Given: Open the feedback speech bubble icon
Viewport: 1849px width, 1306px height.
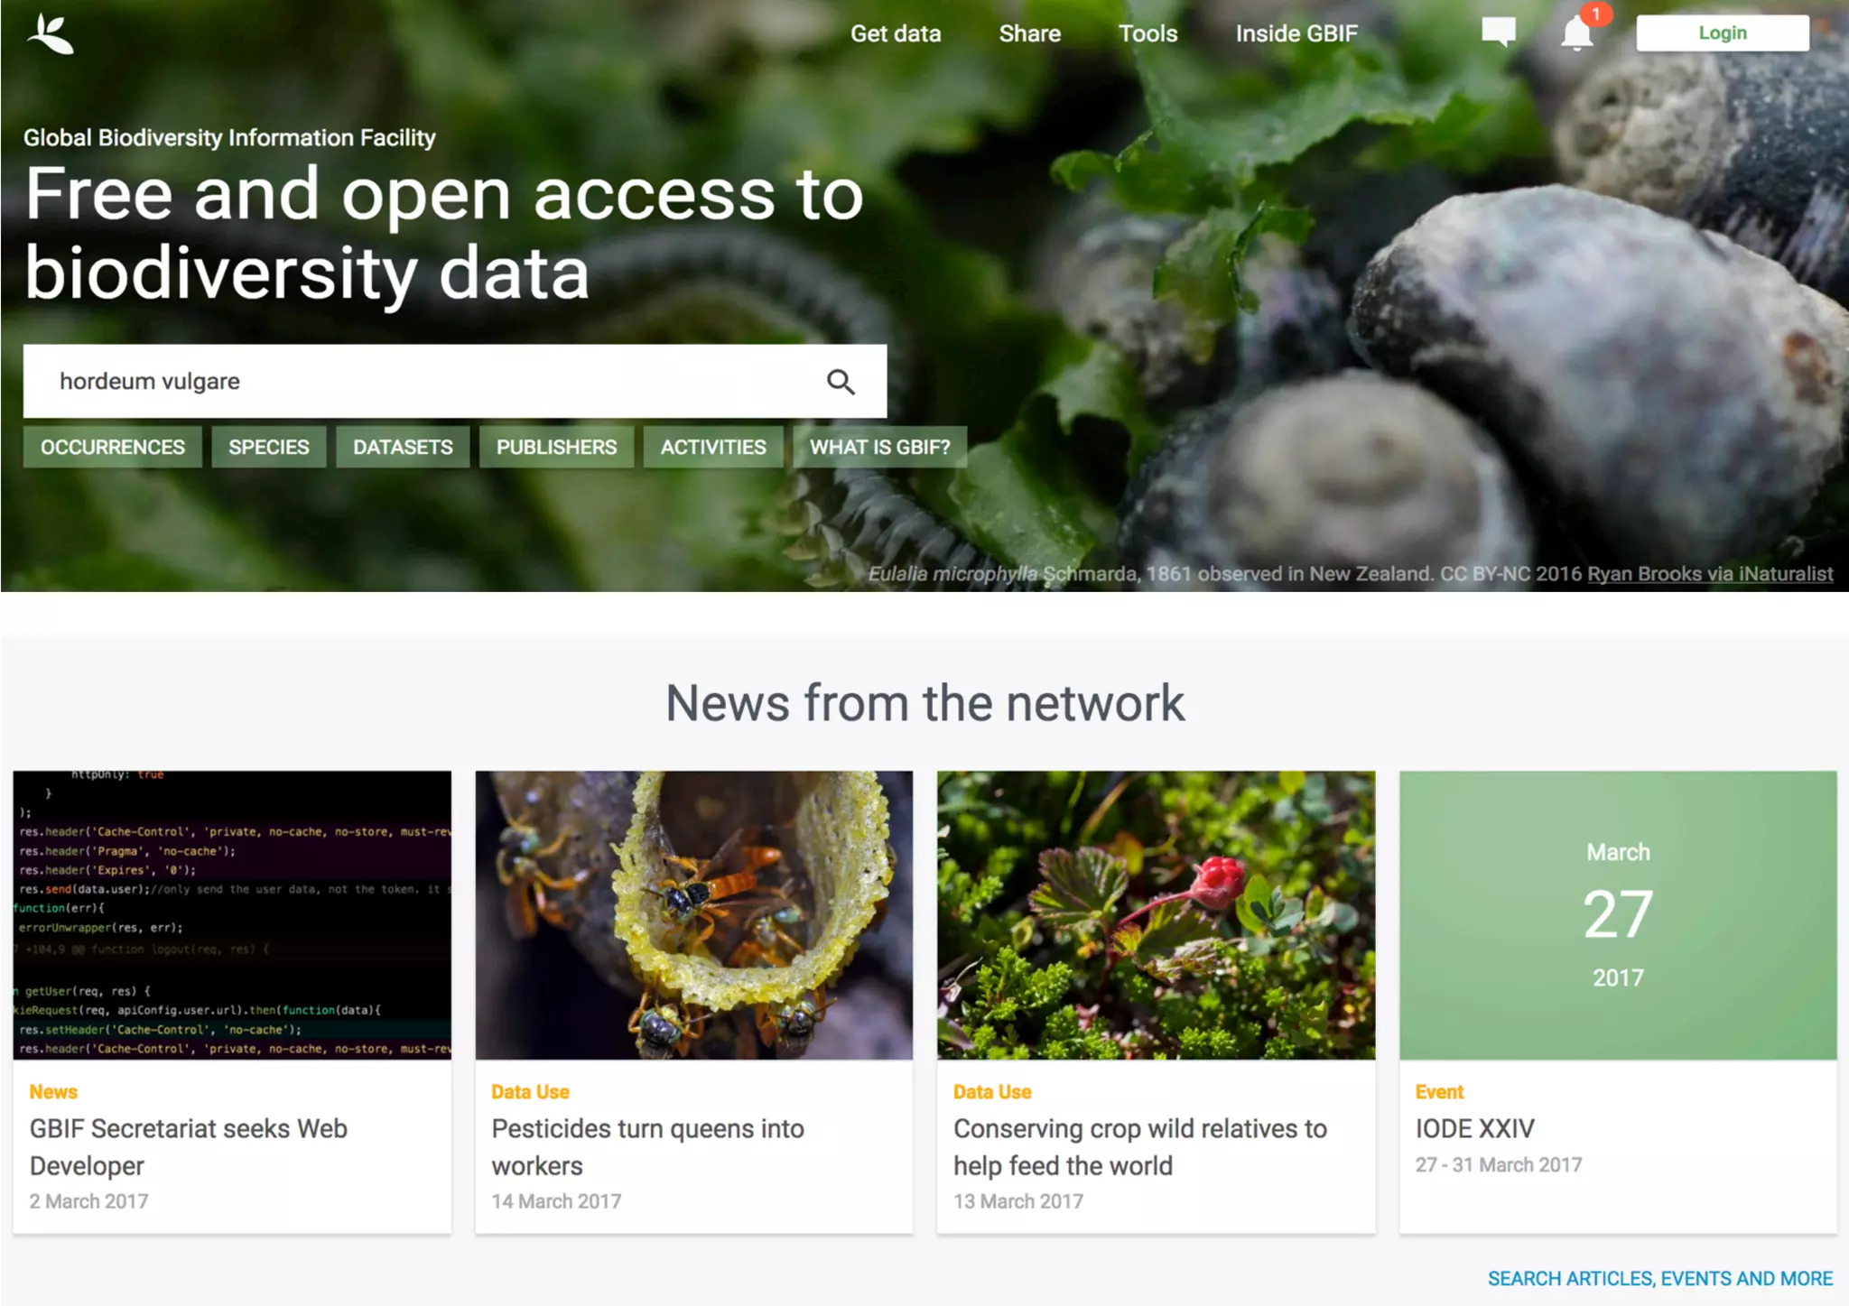Looking at the screenshot, I should click(x=1498, y=32).
